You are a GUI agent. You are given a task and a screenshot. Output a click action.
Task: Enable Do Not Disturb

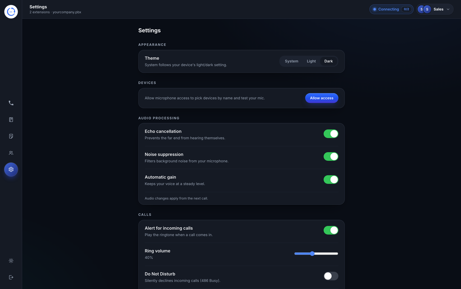(331, 276)
